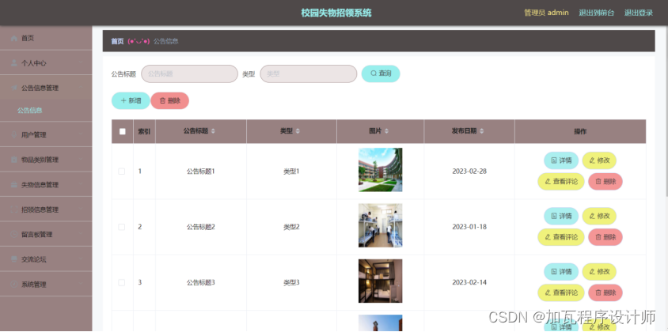Click 退出登录 in the top bar
This screenshot has width=668, height=332.
tap(639, 13)
